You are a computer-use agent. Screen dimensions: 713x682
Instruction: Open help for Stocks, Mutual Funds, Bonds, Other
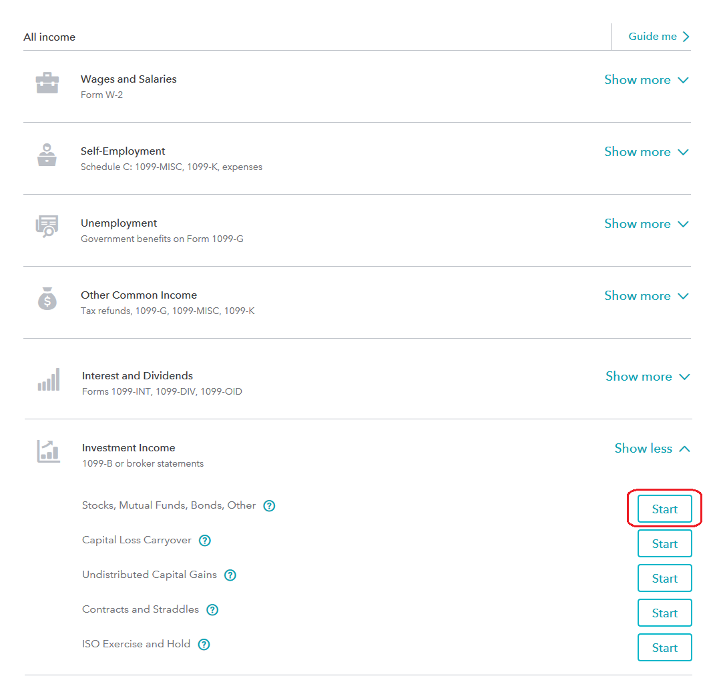pos(269,506)
